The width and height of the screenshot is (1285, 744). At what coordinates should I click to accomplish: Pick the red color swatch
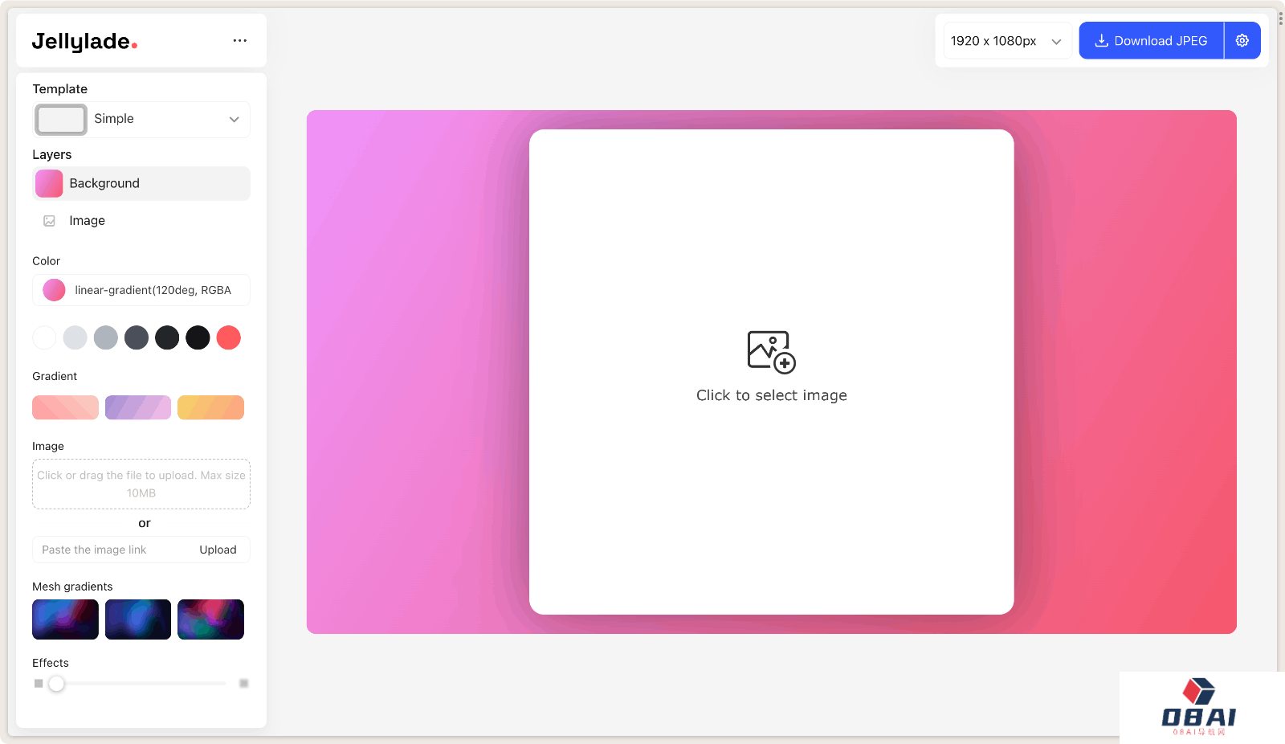229,337
